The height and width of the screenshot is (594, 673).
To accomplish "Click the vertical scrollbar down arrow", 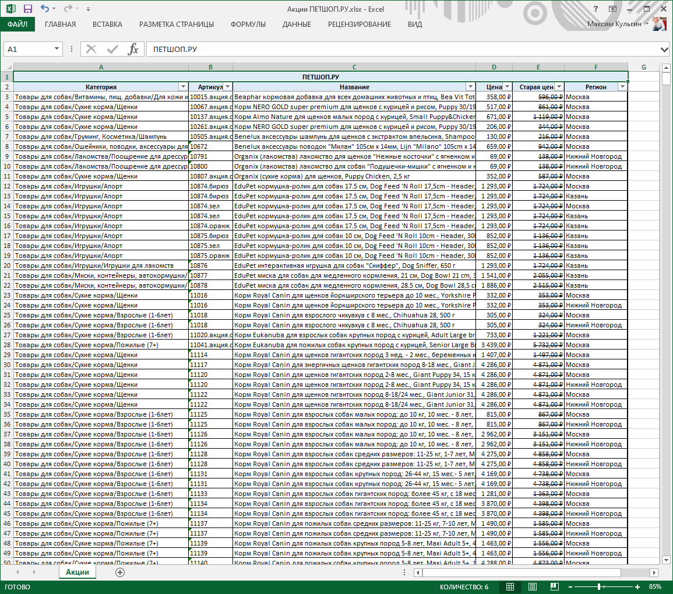I will (x=666, y=560).
